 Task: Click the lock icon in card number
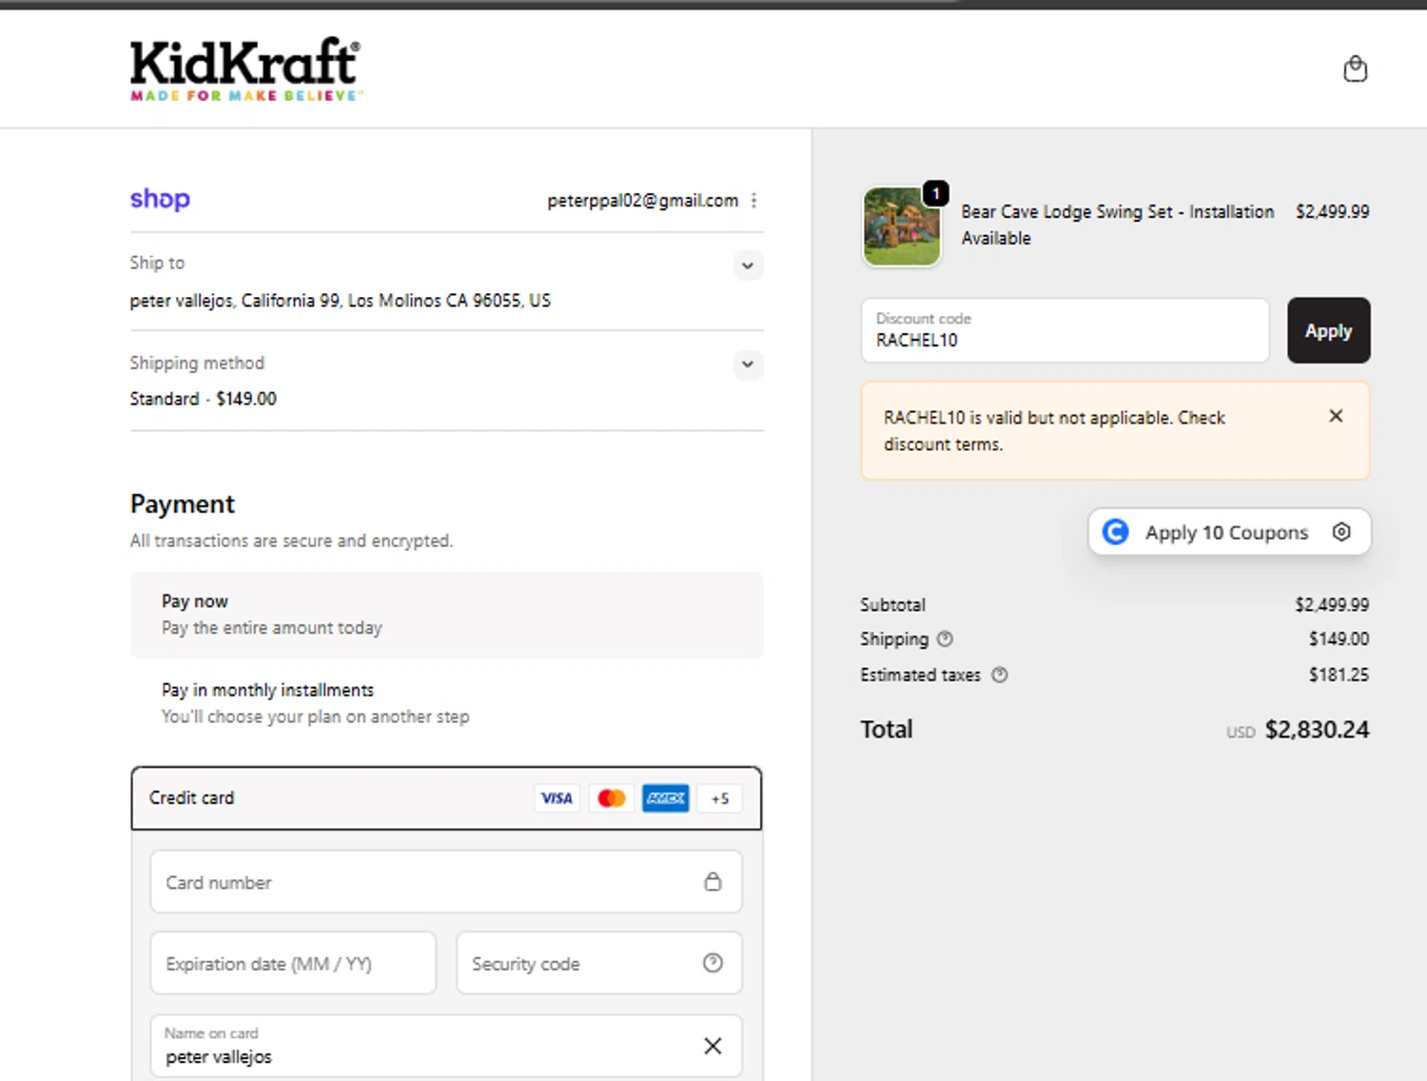pyautogui.click(x=713, y=881)
